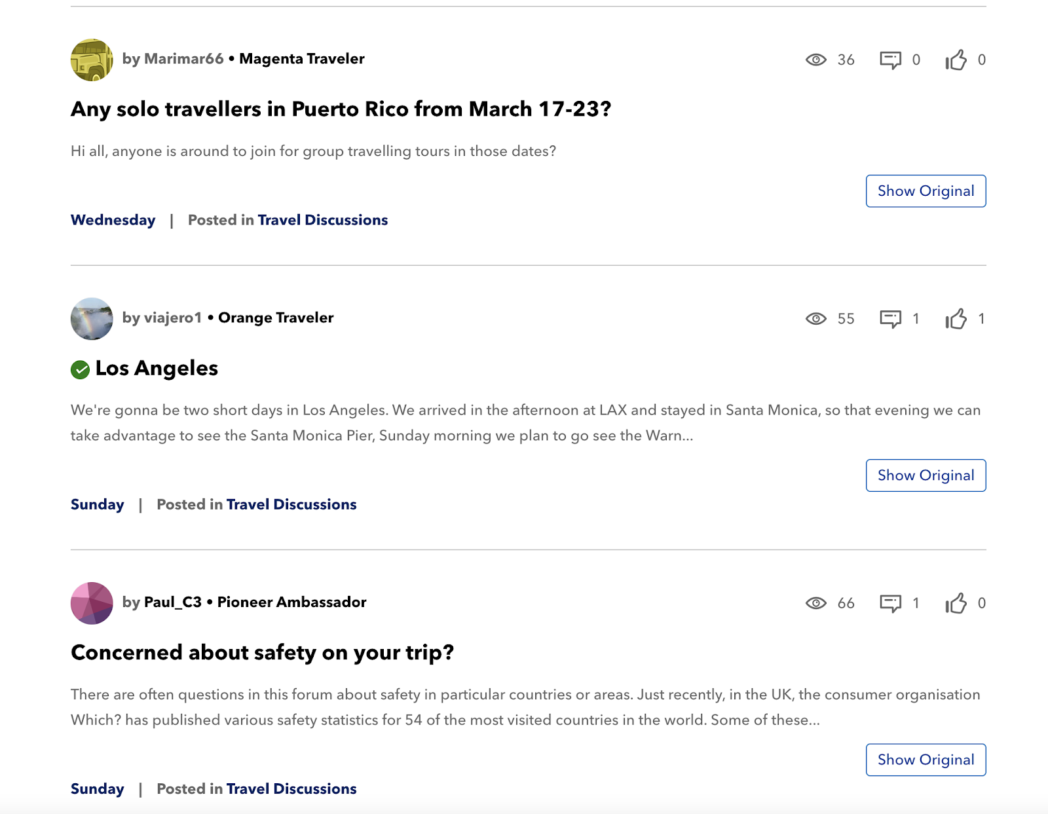Like the Puerto Rico solo travellers post
Viewport: 1048px width, 814px height.
pos(956,60)
